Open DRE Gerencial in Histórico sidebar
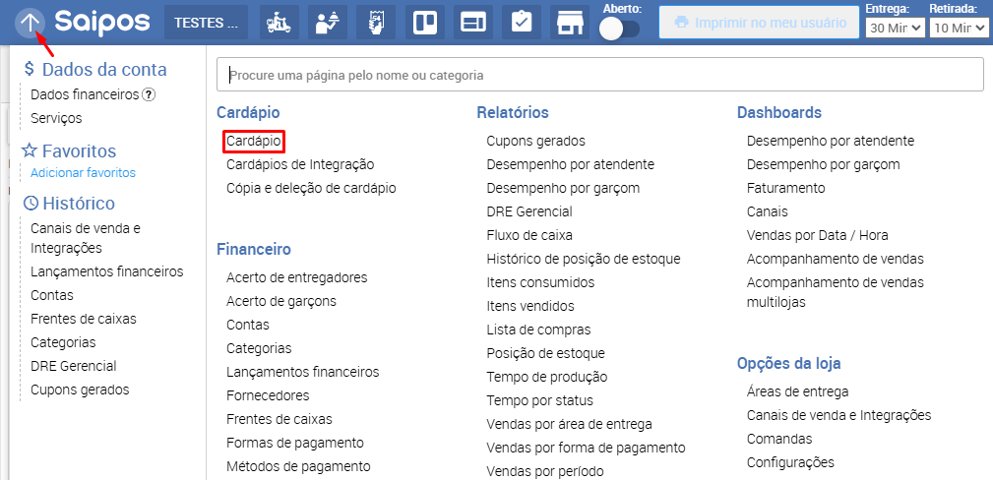The image size is (993, 480). (74, 366)
